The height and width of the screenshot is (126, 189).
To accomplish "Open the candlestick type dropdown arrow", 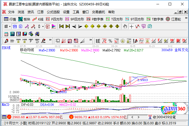I will (x=43, y=27).
